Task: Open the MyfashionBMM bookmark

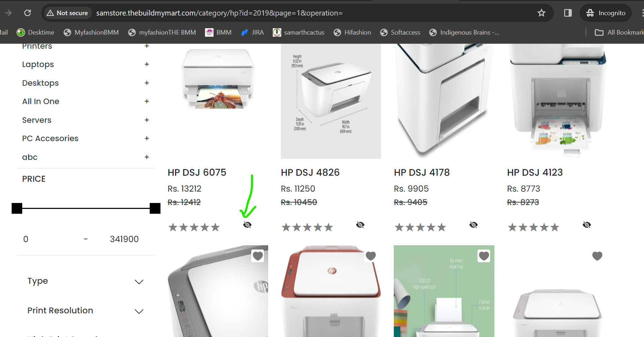Action: (x=91, y=32)
